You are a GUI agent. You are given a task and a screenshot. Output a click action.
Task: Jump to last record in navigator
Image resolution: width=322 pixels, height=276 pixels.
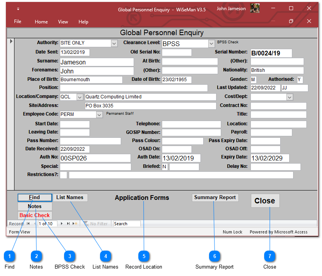tap(69, 224)
